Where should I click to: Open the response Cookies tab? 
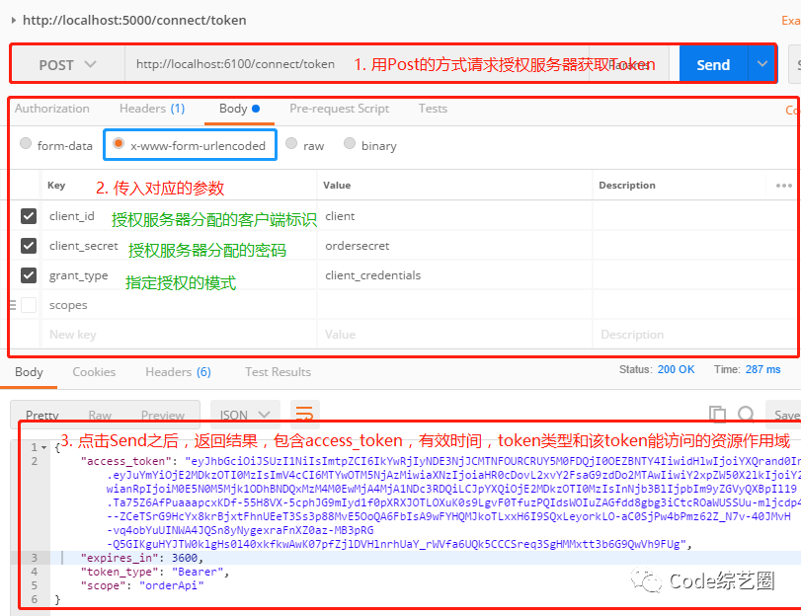94,372
